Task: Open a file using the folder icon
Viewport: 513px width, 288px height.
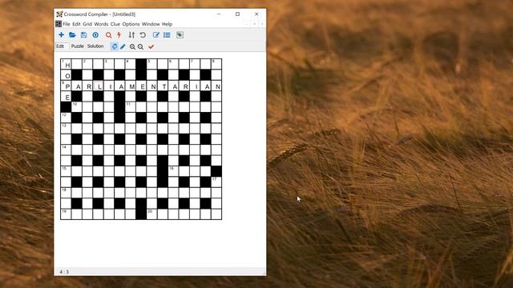Action: click(72, 35)
